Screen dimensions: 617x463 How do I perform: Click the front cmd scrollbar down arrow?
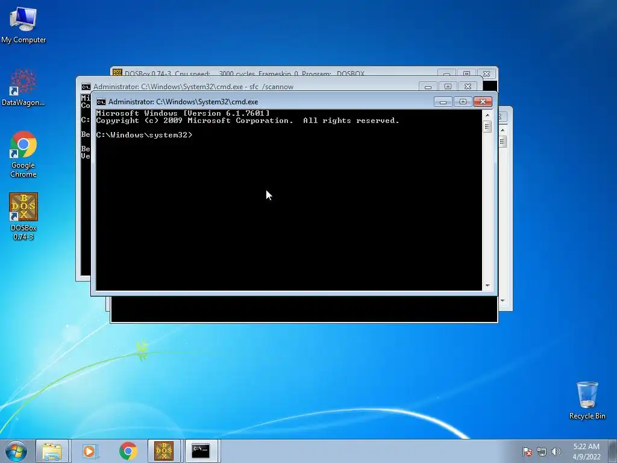click(x=487, y=286)
